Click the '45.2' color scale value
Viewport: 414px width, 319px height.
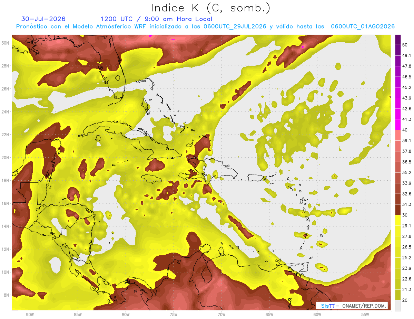pos(407,87)
